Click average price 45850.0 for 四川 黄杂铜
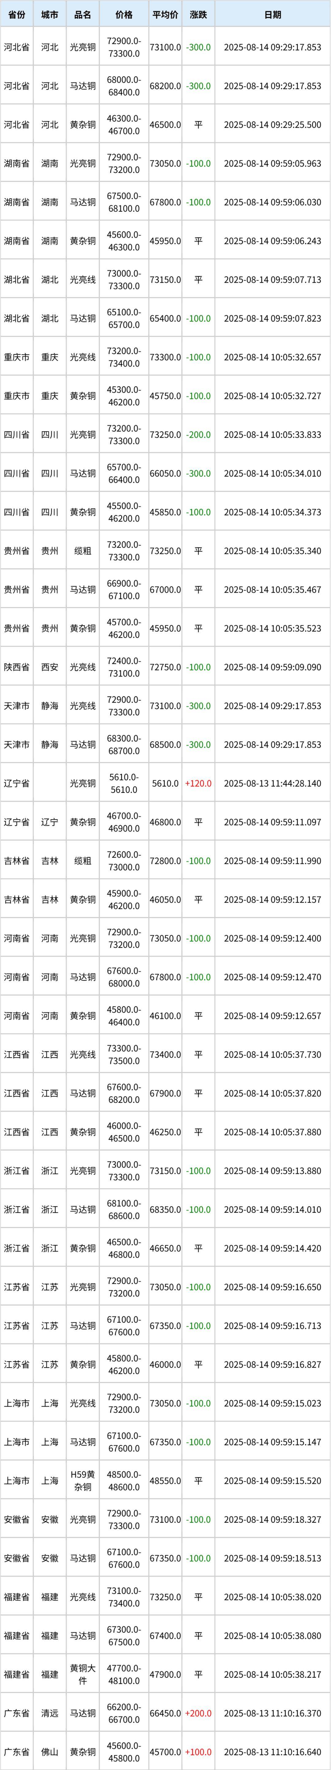The width and height of the screenshot is (331, 1770). 165,512
